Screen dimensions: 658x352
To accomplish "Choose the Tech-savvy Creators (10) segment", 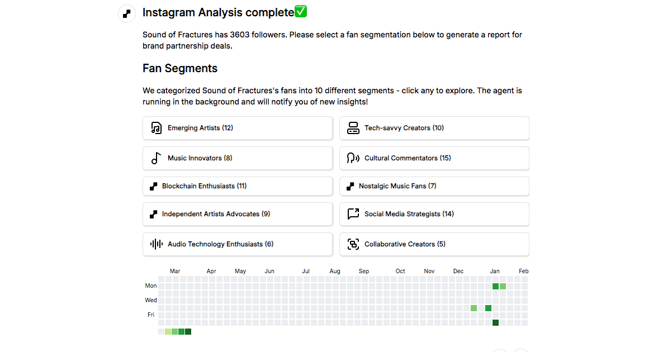I will point(434,128).
